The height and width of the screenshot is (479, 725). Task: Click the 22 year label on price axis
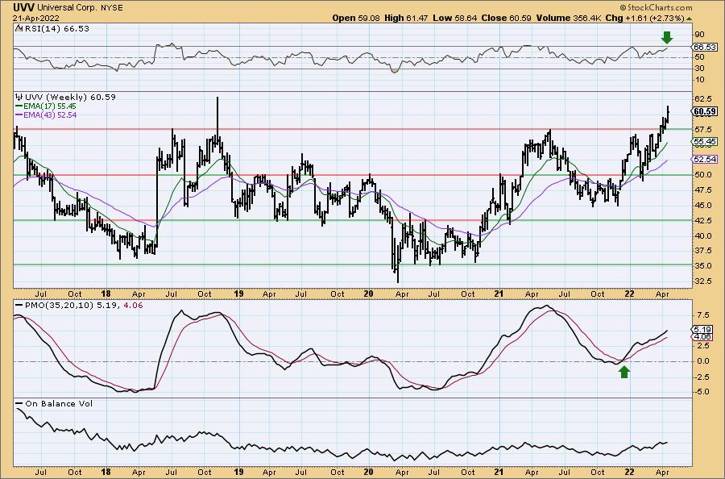[x=629, y=294]
